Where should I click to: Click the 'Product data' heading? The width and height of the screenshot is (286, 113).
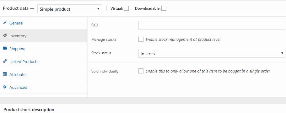(16, 8)
